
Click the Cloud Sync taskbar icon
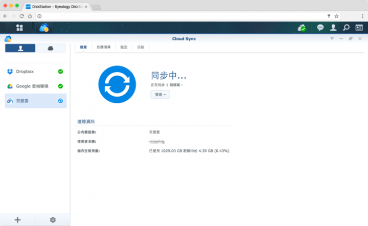coord(44,28)
